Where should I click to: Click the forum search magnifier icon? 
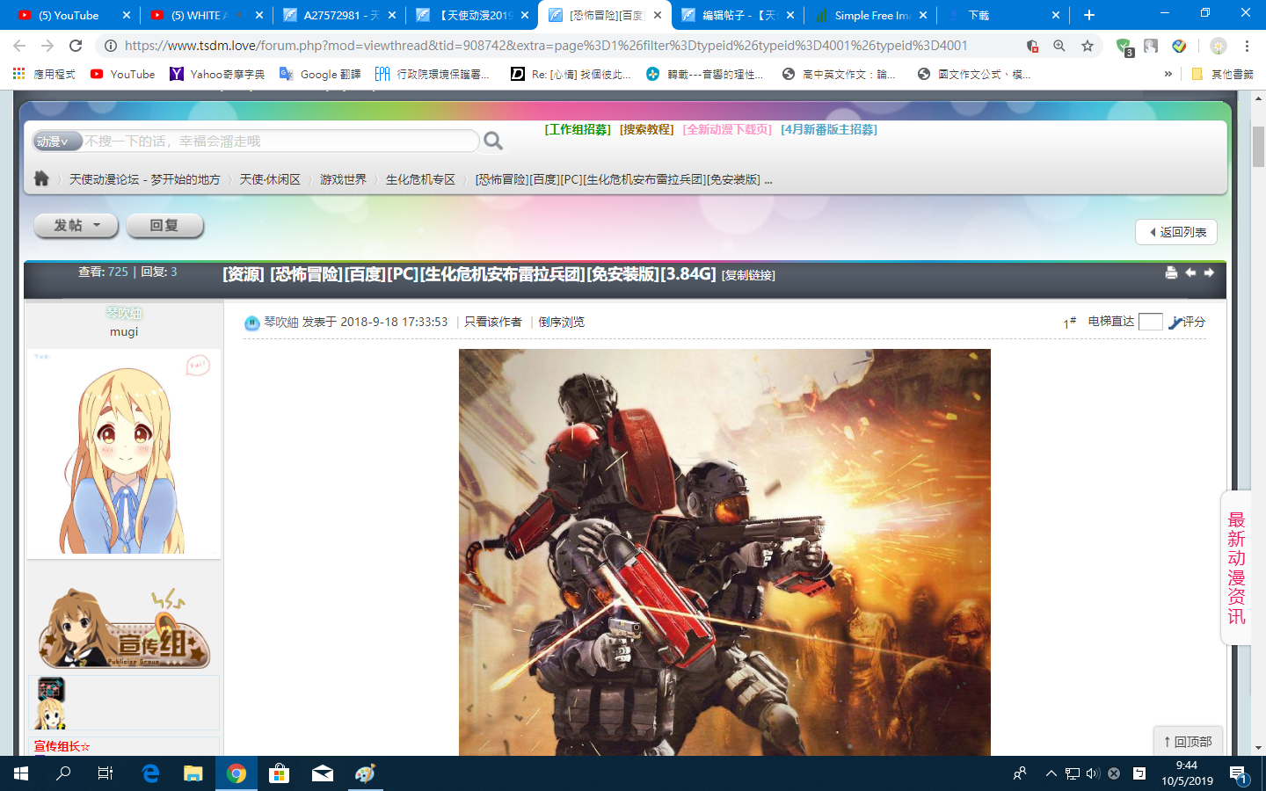pyautogui.click(x=493, y=141)
